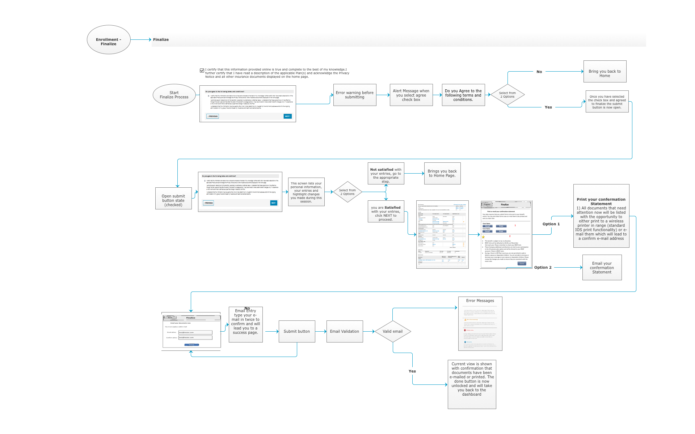
Task: Click the checkbox inside the second terms mockup
Action: [205, 180]
